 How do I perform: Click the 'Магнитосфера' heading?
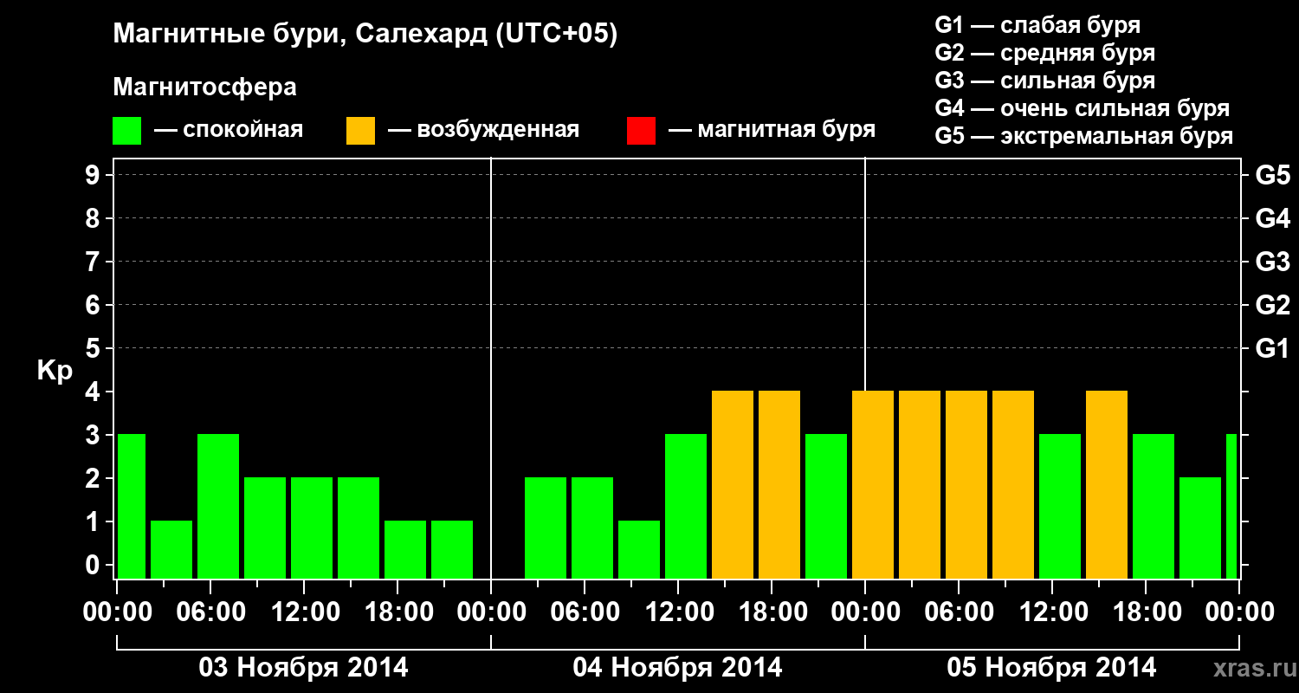(x=205, y=87)
